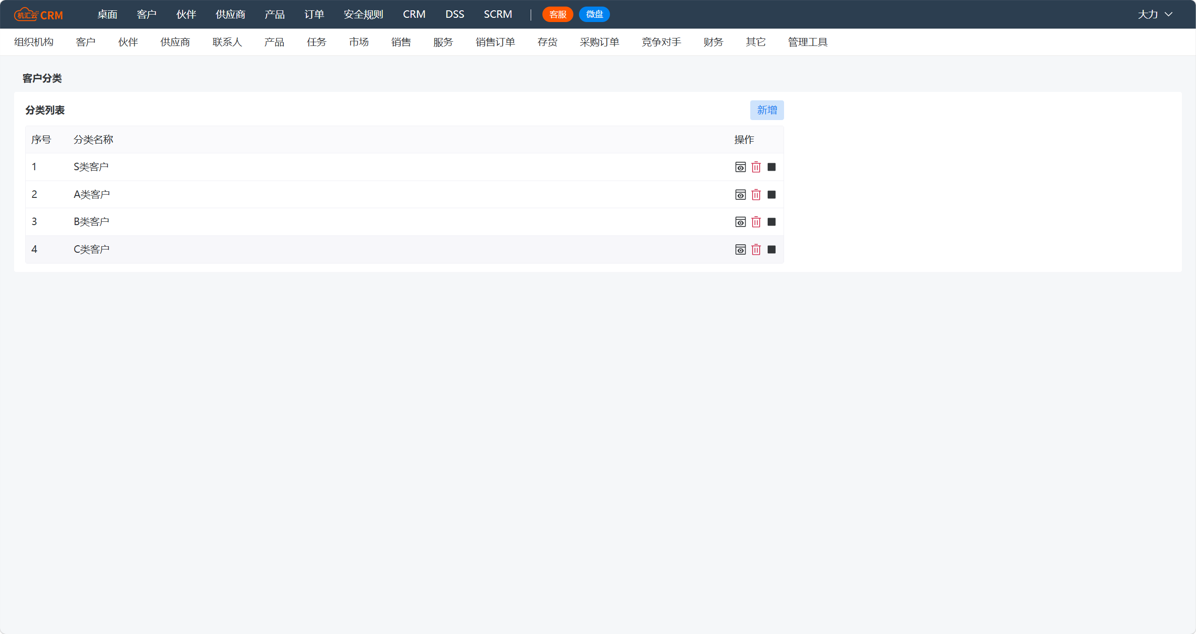Click the orange 客服 button
The height and width of the screenshot is (634, 1196).
pos(557,15)
